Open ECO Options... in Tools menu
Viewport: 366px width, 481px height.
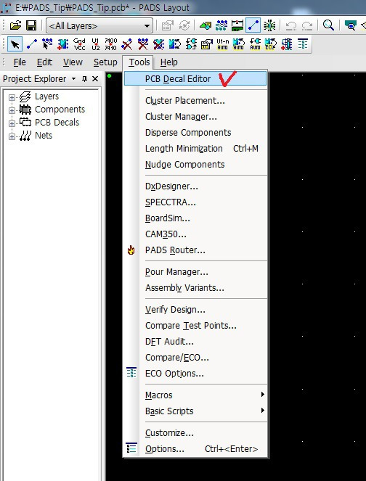[x=195, y=374]
